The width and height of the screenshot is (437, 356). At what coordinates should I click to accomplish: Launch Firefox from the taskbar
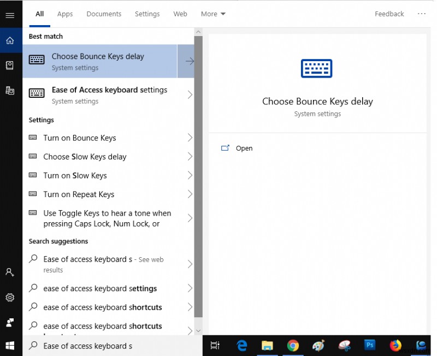pos(395,345)
